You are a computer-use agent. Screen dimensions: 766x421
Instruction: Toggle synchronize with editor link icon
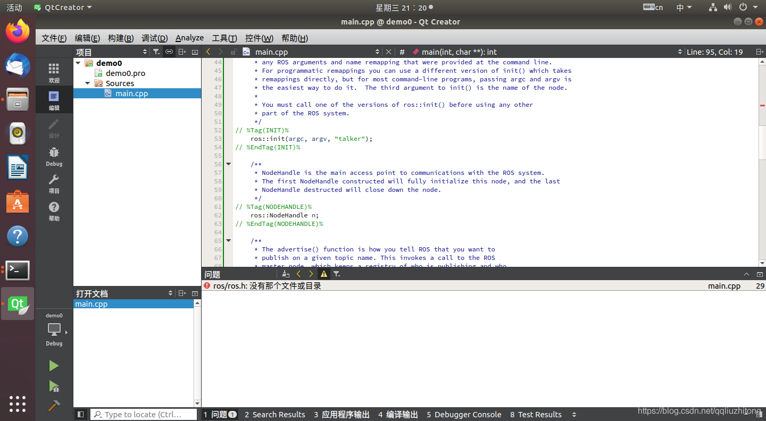pyautogui.click(x=169, y=52)
